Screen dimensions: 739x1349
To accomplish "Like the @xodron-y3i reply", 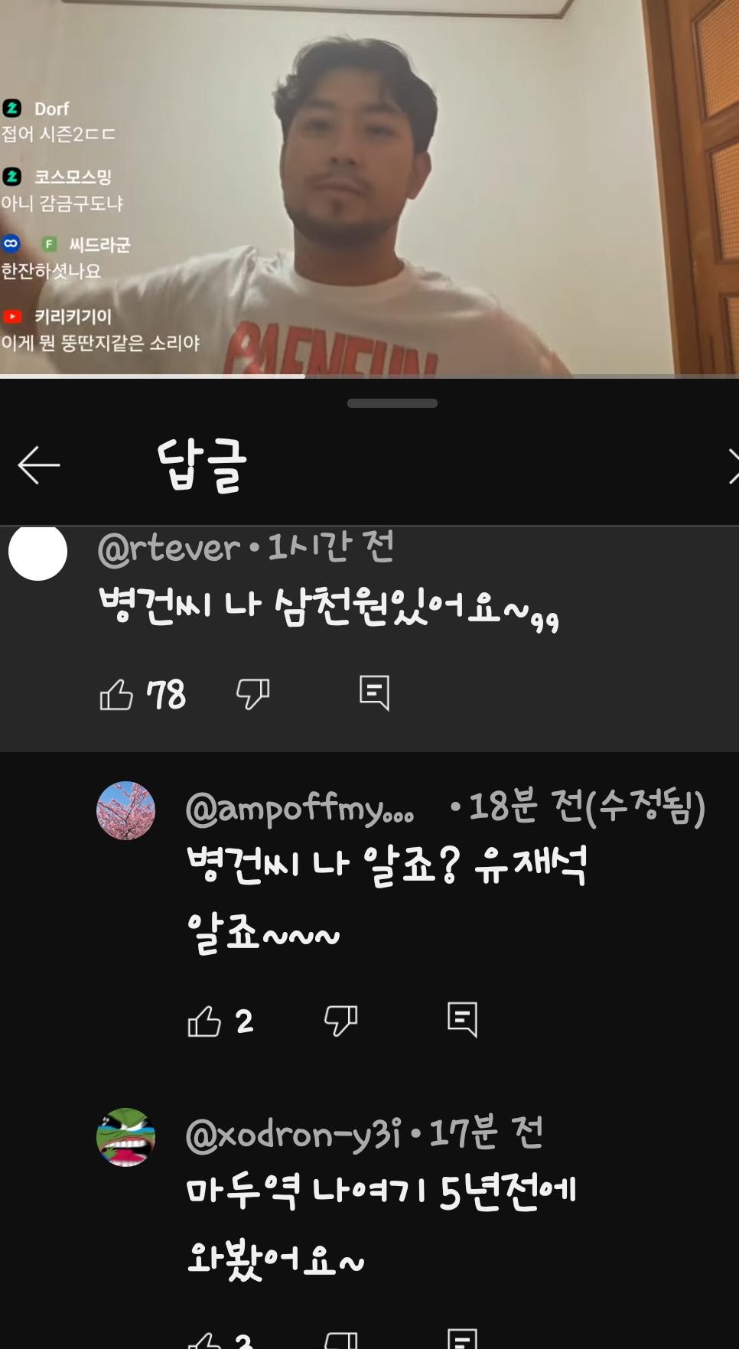I will 204,1340.
